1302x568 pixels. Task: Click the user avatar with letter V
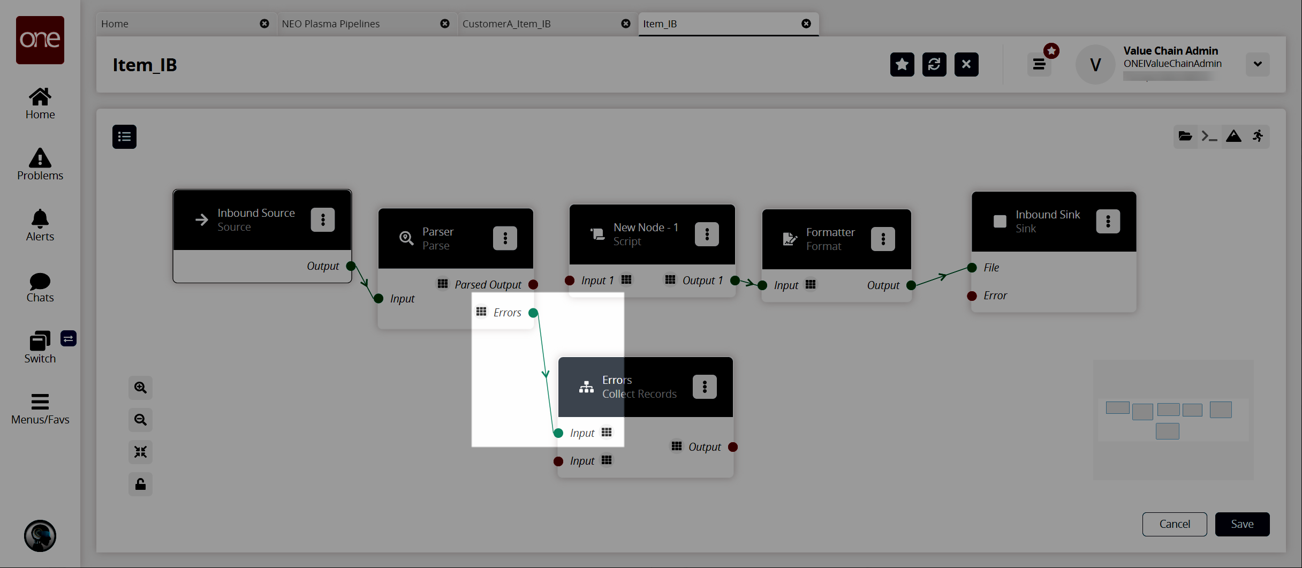click(x=1095, y=65)
